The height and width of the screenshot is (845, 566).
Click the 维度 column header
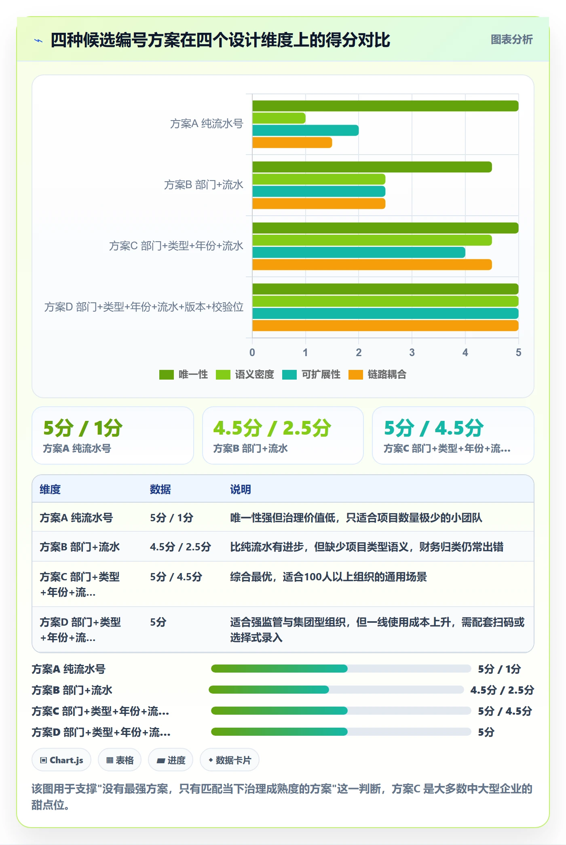tap(50, 489)
